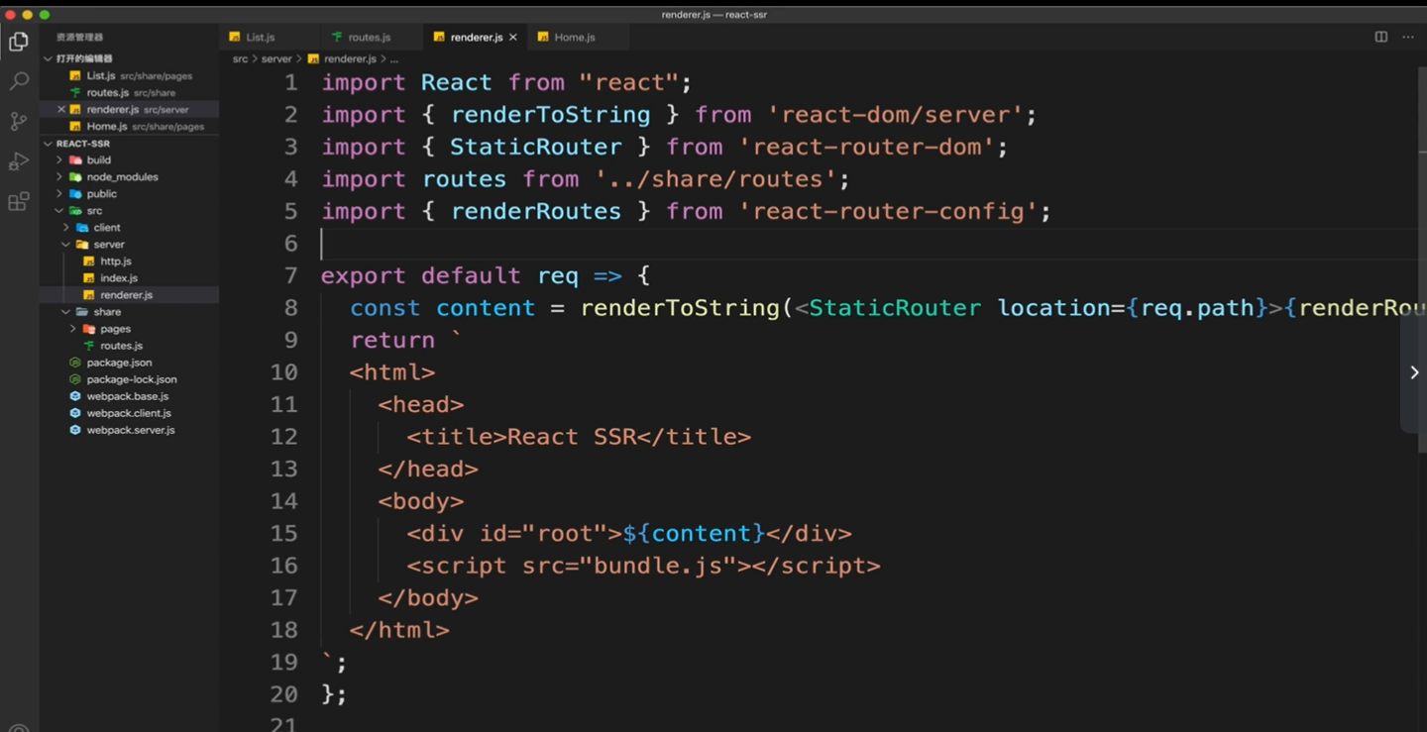
Task: Switch to the List.js tab
Action: click(x=270, y=37)
